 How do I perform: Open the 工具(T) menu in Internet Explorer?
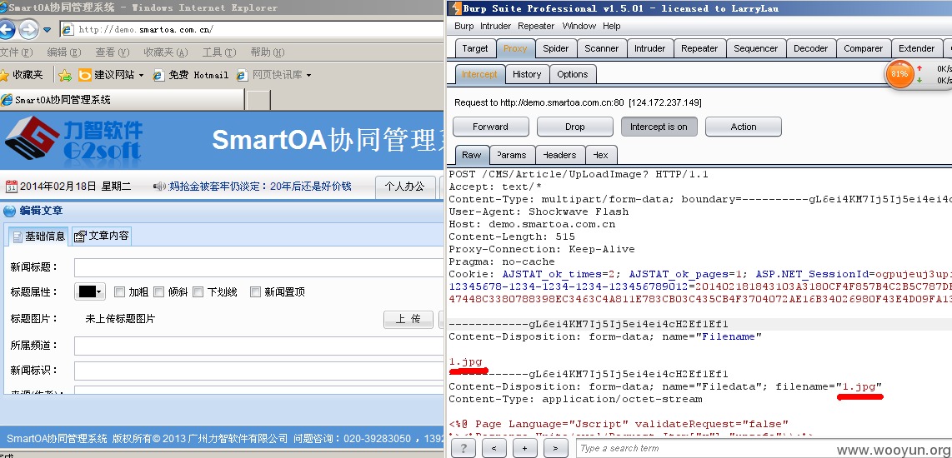point(219,52)
